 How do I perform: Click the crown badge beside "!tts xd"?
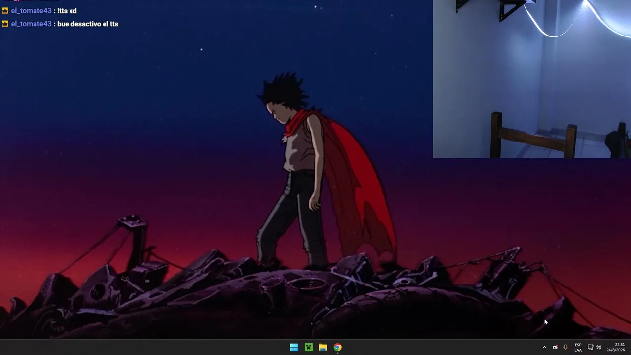(5, 10)
